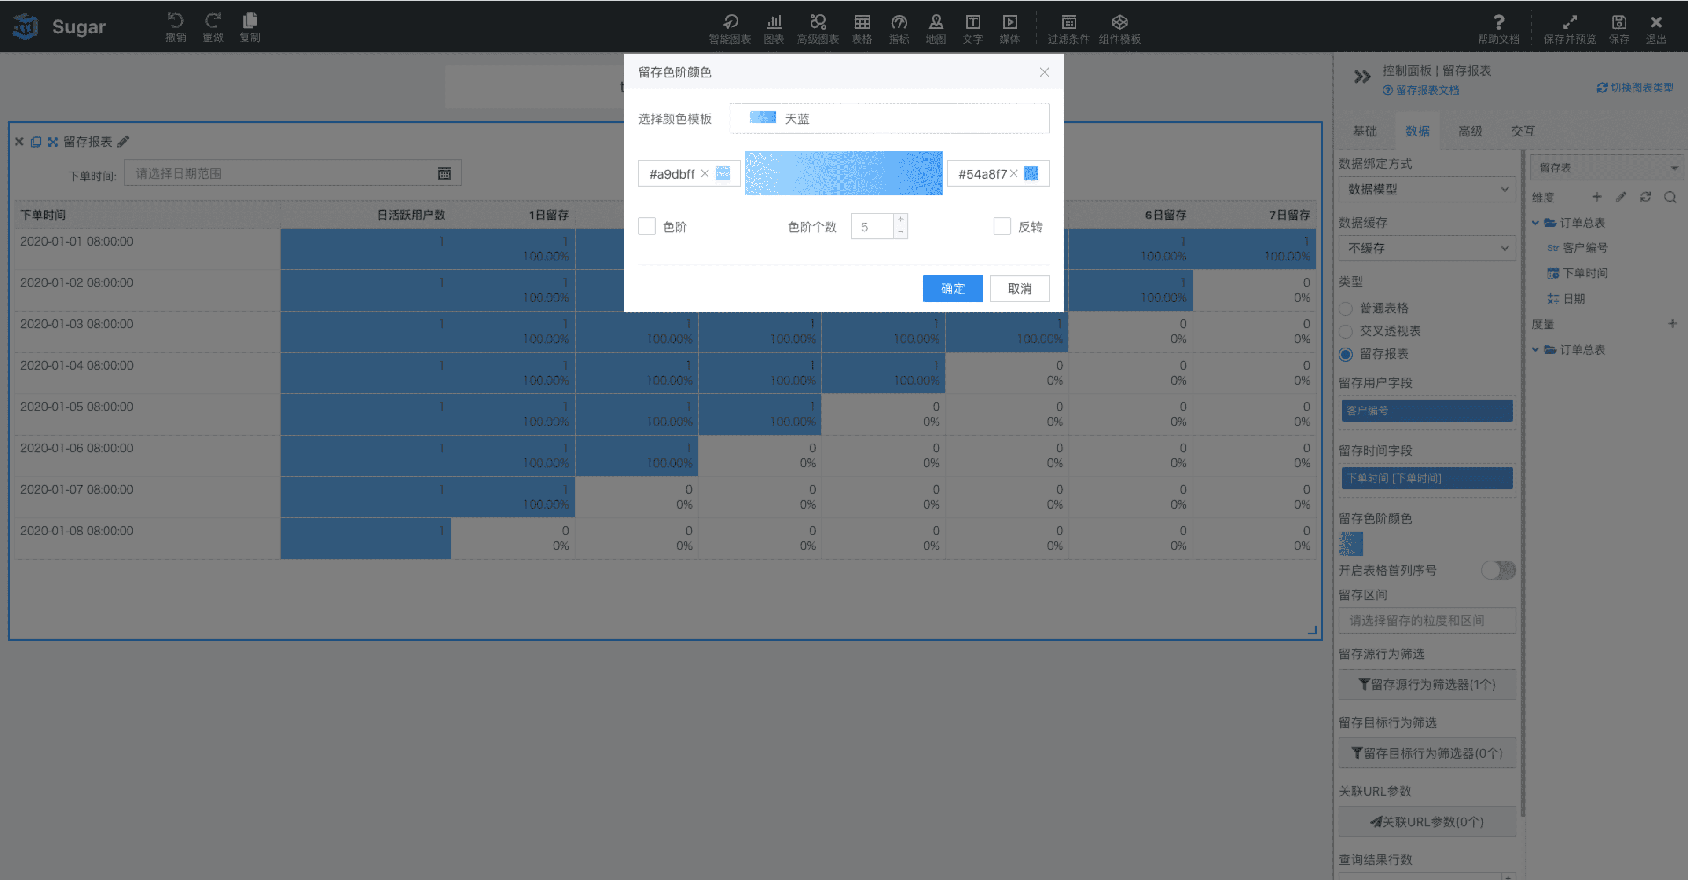Screen dimensions: 1688x880
Task: Click the #a9dbff start color swatch
Action: [723, 174]
